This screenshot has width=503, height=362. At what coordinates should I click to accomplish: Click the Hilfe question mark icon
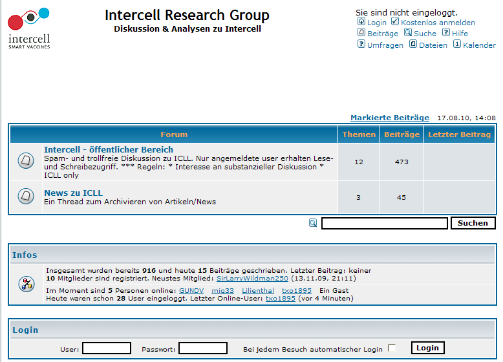(x=446, y=33)
